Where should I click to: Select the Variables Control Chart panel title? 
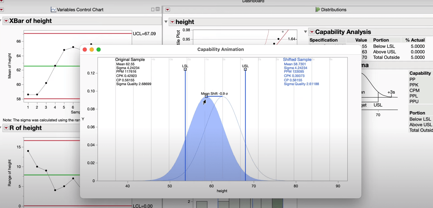80,10
